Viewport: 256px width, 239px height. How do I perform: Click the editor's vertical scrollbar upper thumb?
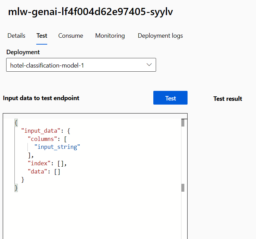pyautogui.click(x=183, y=123)
